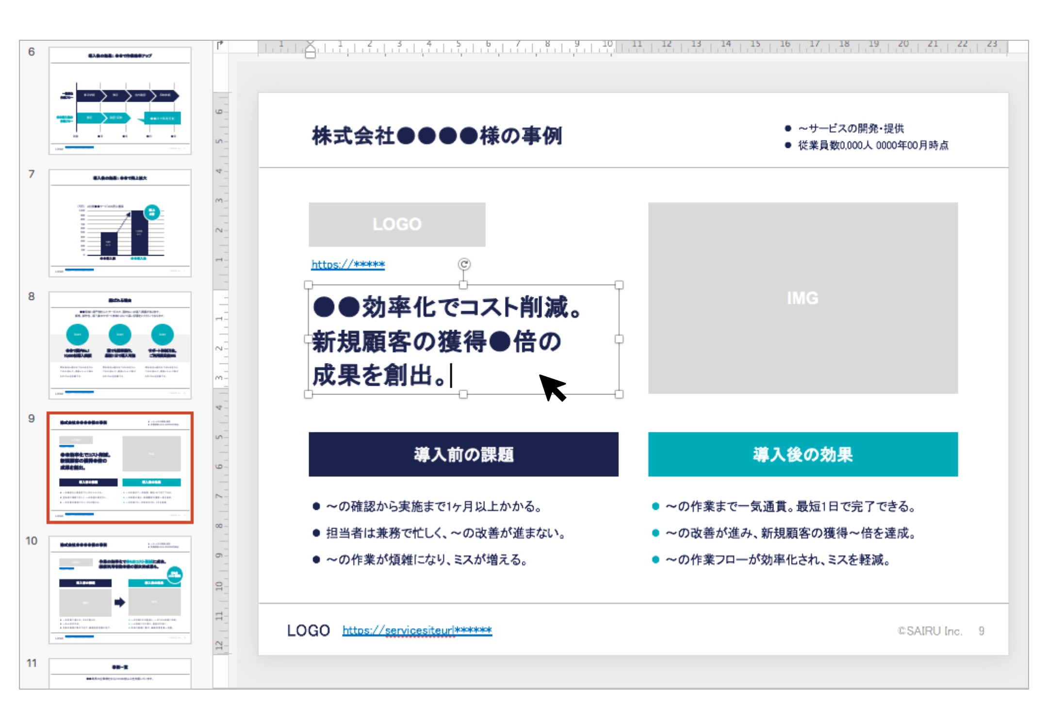Select the highlighted slide 9 thumbnail

tap(120, 467)
